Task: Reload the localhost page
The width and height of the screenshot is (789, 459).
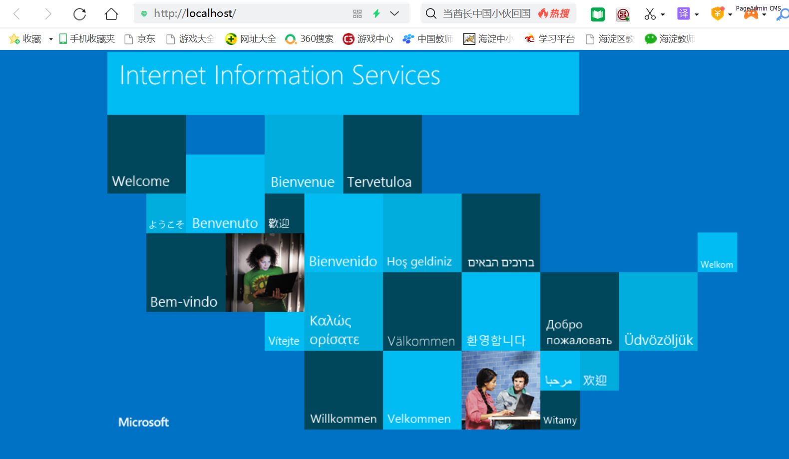Action: tap(79, 13)
